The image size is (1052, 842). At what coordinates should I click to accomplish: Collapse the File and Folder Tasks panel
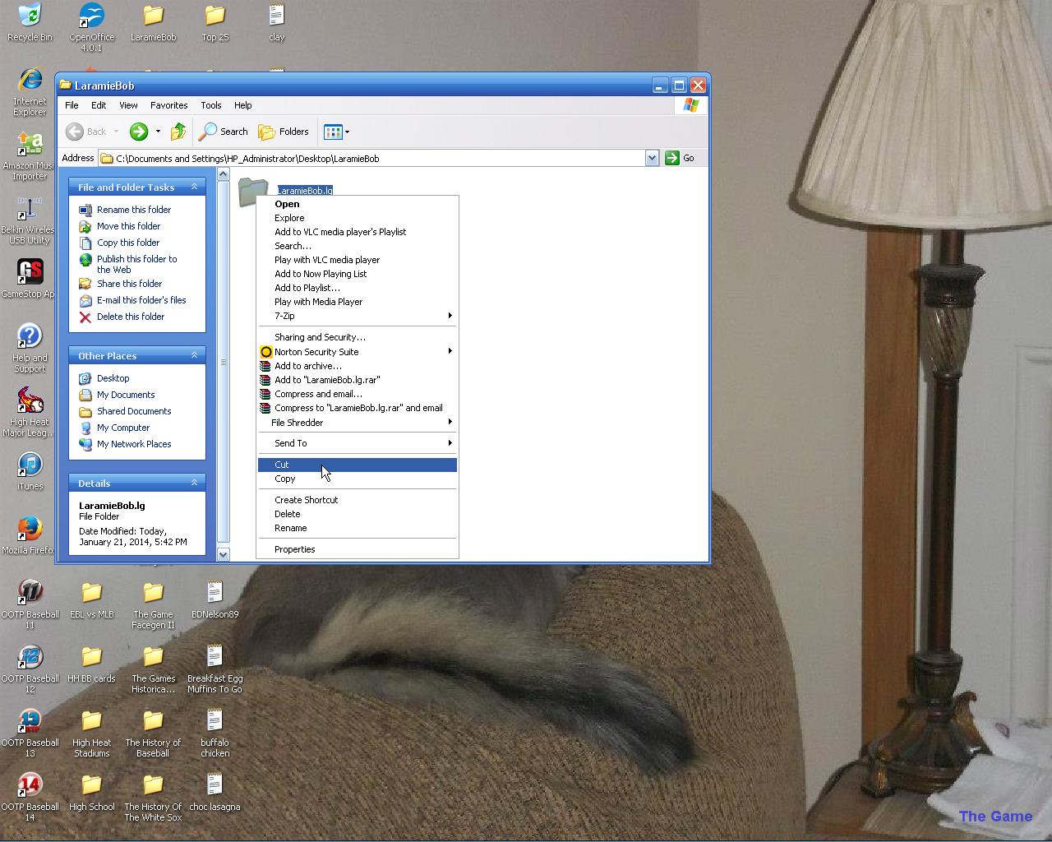[195, 187]
